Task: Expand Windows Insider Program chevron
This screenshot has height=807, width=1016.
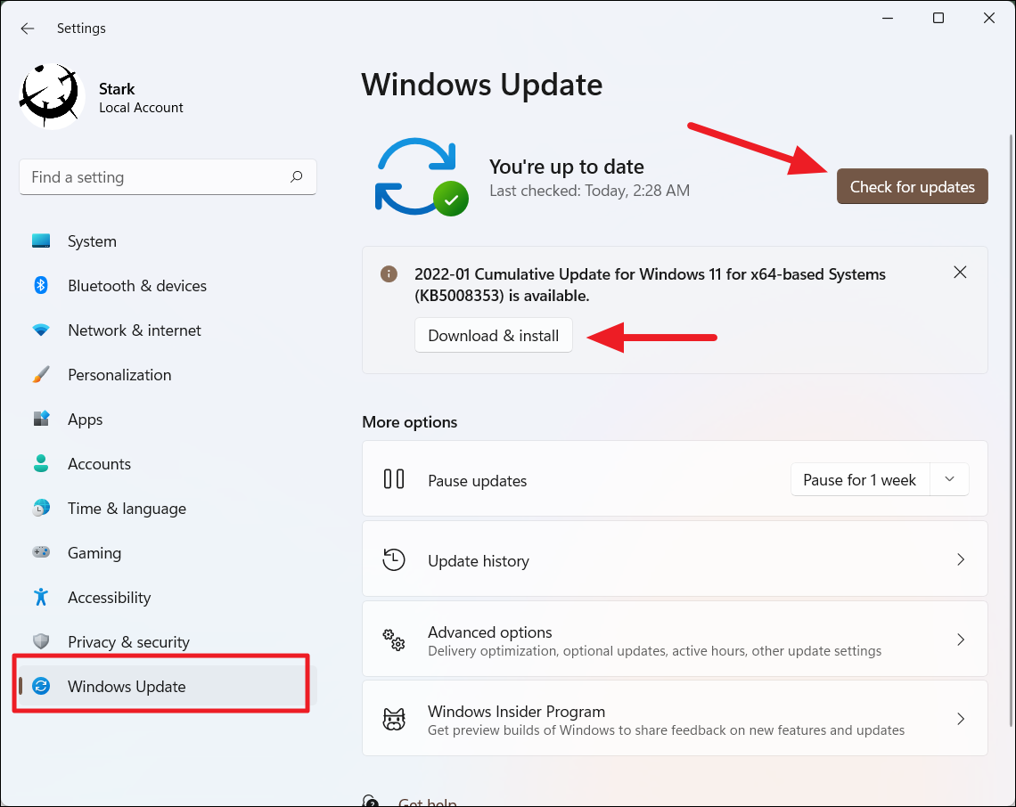Action: tap(960, 719)
